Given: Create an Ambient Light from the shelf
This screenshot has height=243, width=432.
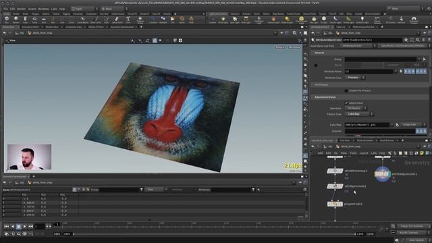Looking at the screenshot, I should (362, 20).
